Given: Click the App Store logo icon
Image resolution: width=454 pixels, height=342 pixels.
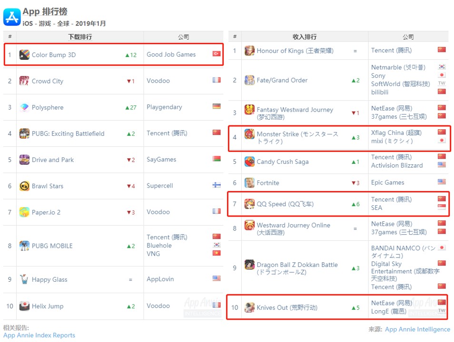Looking at the screenshot, I should click(x=12, y=17).
